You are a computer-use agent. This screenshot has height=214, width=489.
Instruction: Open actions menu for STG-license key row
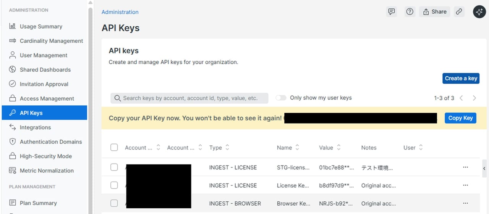[465, 167]
